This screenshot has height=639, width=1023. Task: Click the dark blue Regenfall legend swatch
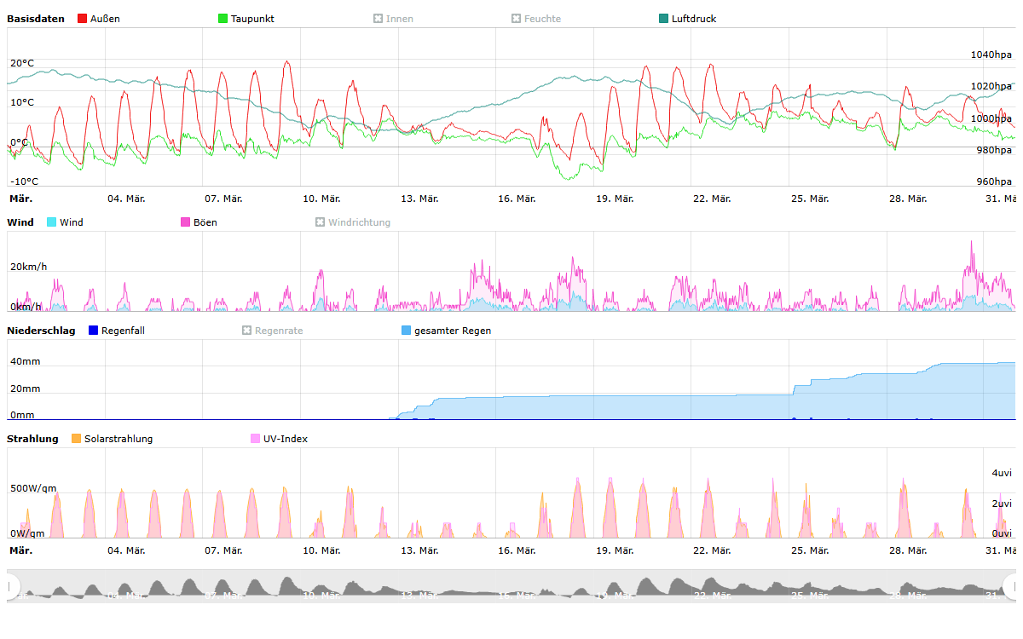click(94, 331)
